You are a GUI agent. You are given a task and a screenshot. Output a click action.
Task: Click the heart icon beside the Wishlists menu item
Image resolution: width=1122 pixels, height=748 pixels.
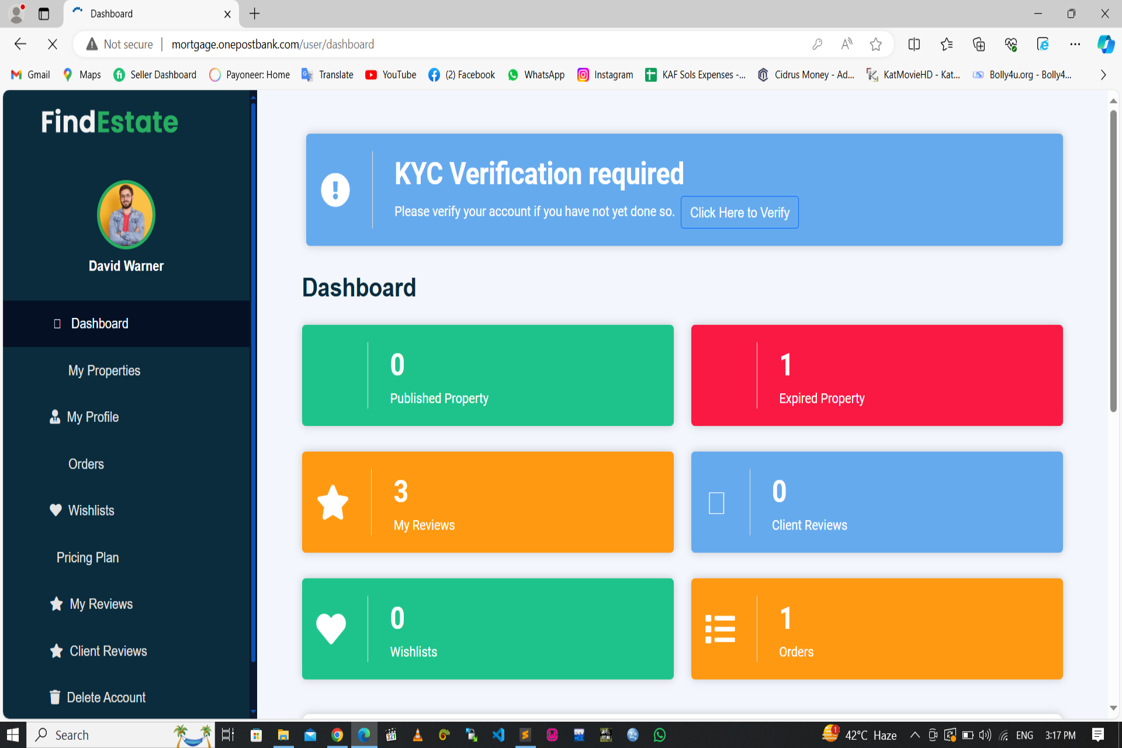point(56,510)
